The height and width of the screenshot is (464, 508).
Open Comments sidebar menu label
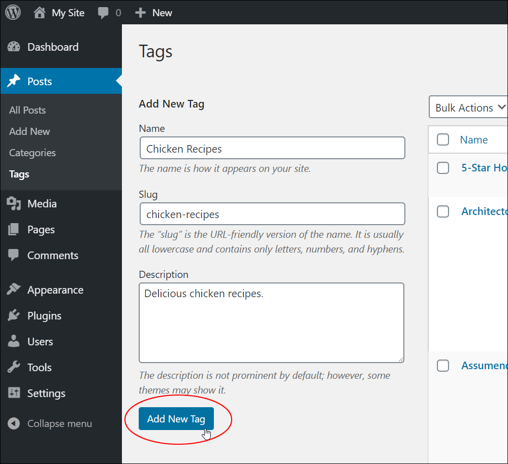pyautogui.click(x=53, y=256)
